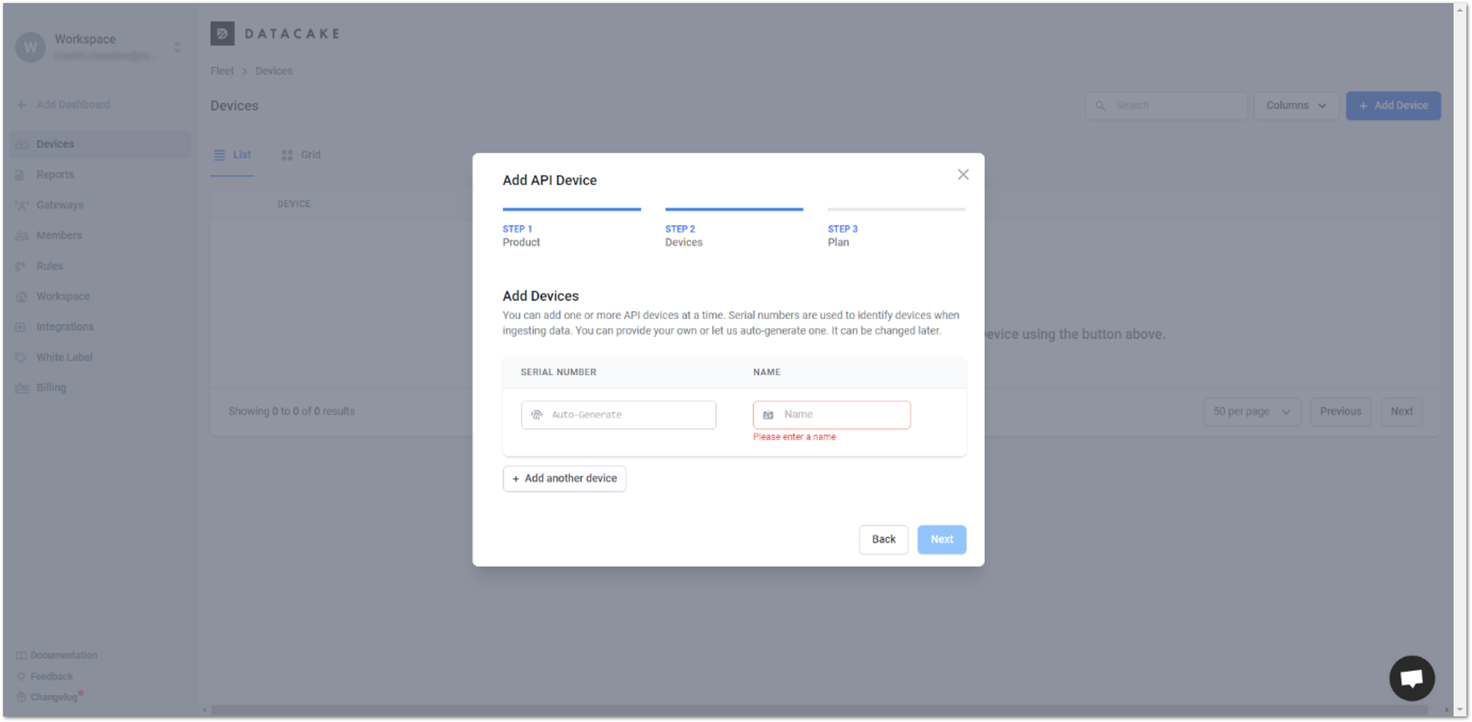The image size is (1472, 722).
Task: Click the Next button in dialog
Action: pyautogui.click(x=941, y=540)
